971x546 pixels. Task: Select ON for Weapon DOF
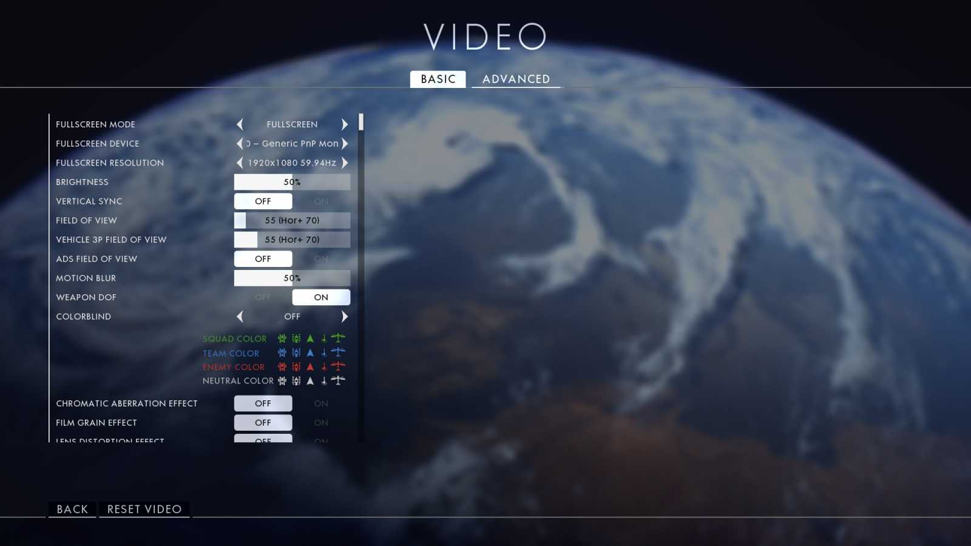pyautogui.click(x=321, y=297)
